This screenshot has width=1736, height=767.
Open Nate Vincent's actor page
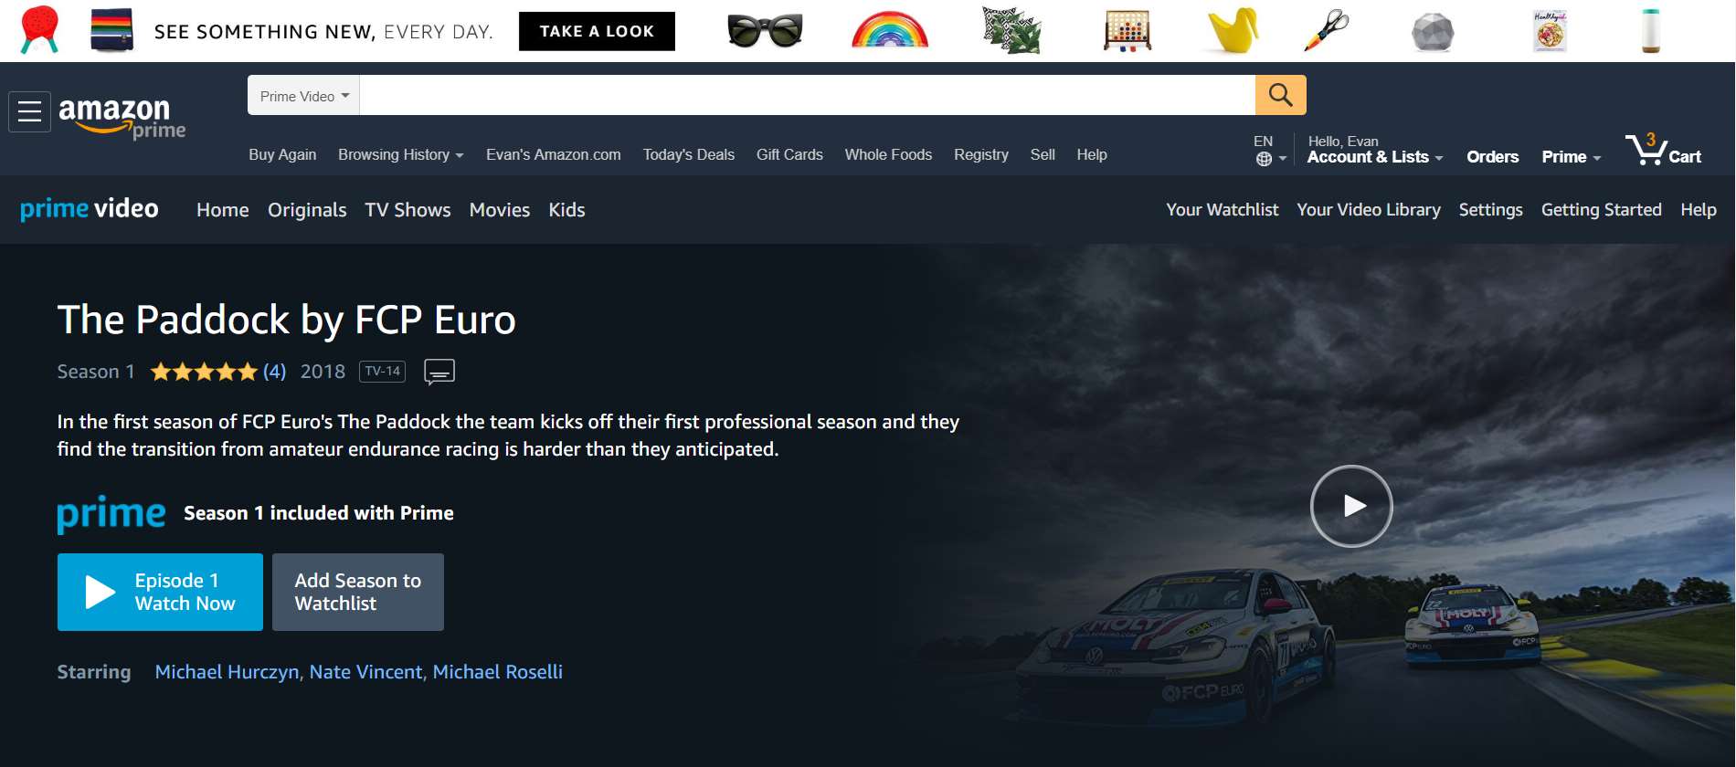[365, 672]
